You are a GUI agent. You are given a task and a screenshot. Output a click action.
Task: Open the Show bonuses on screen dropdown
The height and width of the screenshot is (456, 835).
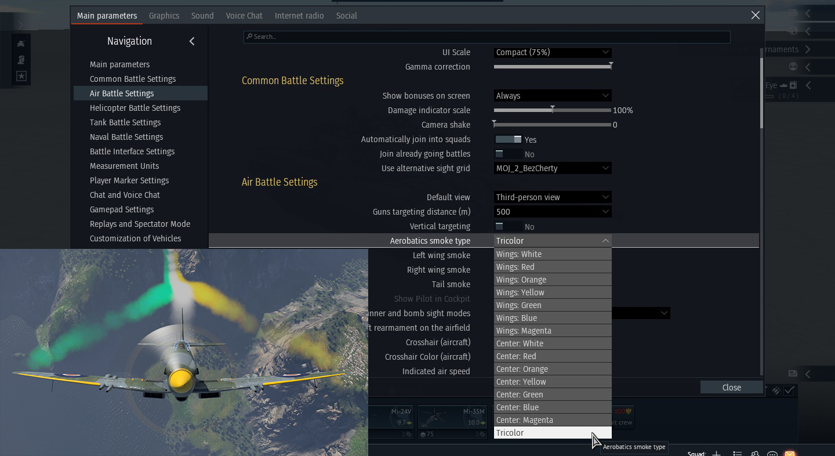coord(553,96)
